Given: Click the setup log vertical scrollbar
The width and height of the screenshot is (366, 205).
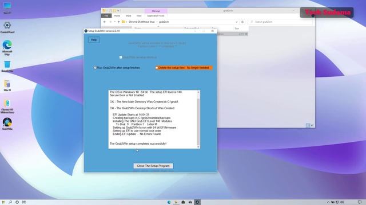Looking at the screenshot, I should (198, 120).
